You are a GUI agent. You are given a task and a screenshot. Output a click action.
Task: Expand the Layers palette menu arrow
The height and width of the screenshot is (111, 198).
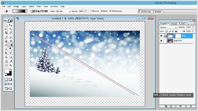click(x=194, y=24)
